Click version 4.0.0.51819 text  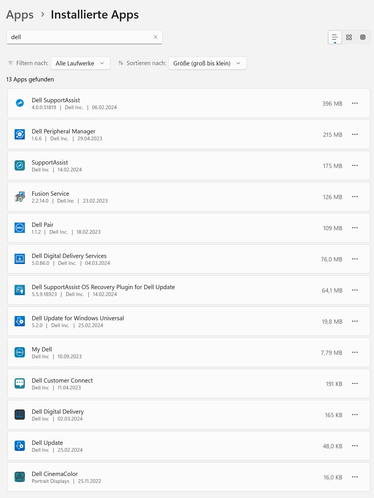coord(44,107)
